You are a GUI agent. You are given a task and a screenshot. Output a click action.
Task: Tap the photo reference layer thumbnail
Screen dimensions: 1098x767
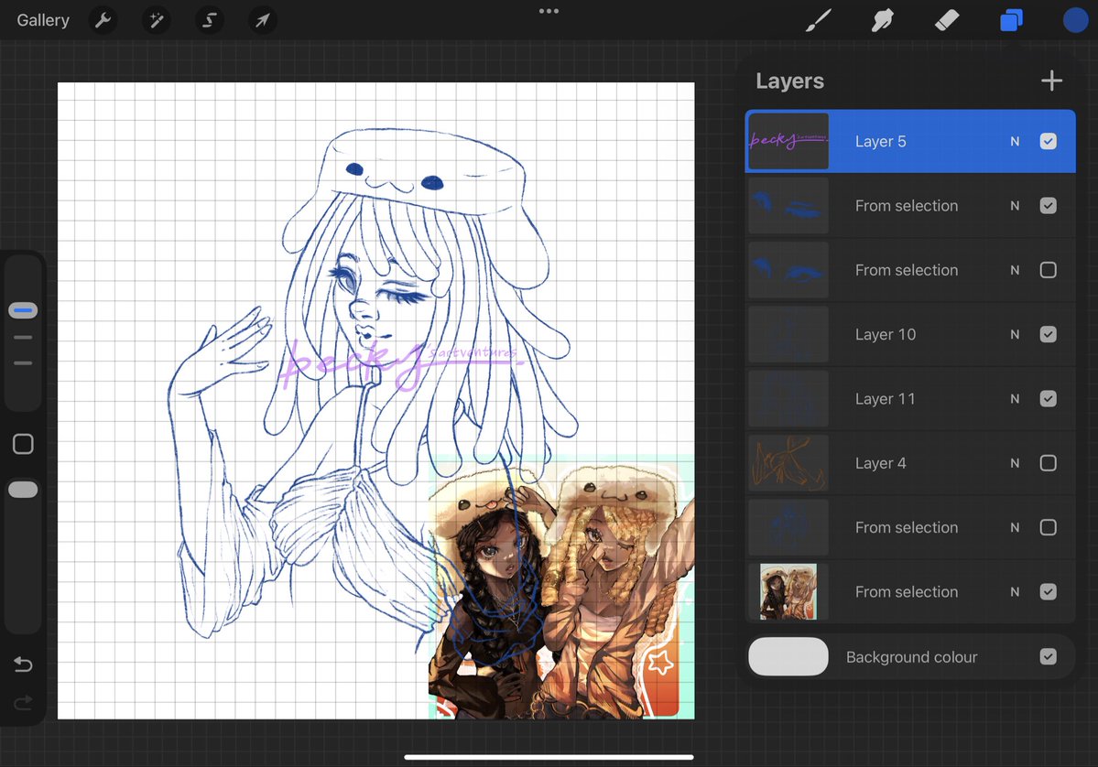click(x=788, y=592)
